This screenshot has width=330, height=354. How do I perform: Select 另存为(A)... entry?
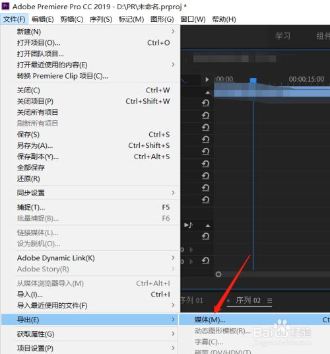tap(90, 145)
